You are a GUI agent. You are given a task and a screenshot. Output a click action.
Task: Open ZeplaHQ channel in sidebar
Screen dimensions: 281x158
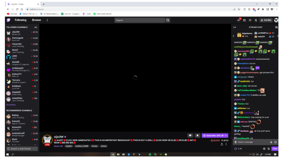(22, 93)
